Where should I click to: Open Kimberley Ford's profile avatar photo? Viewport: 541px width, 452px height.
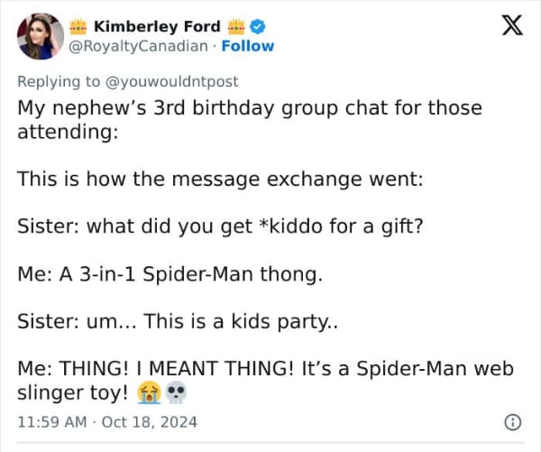(x=39, y=36)
